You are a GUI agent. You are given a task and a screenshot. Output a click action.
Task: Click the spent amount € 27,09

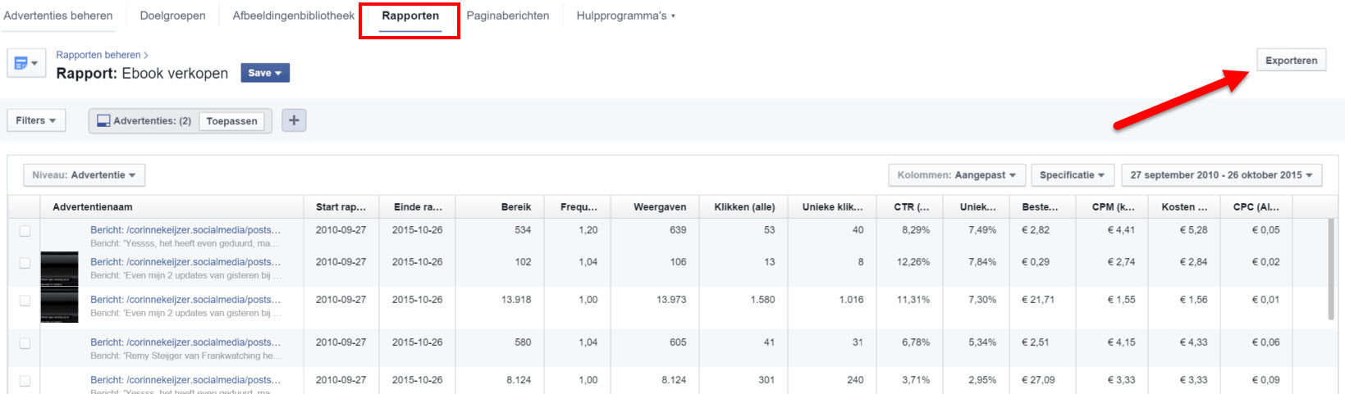pyautogui.click(x=1038, y=380)
